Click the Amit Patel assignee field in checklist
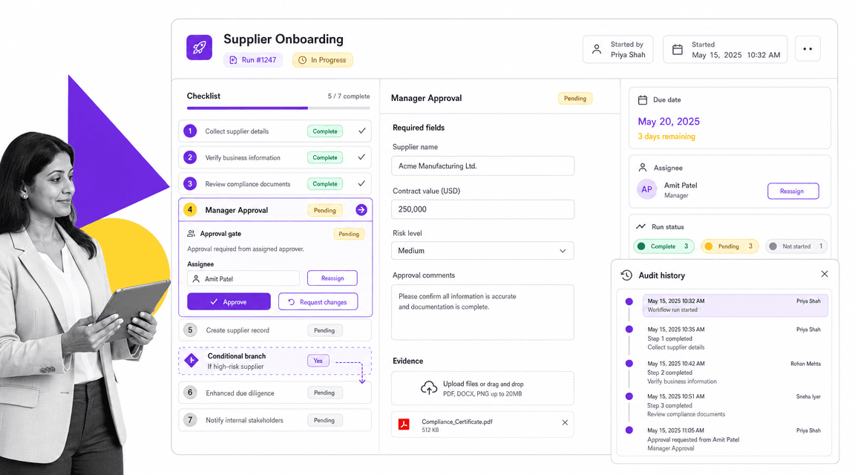The width and height of the screenshot is (855, 475). (243, 278)
